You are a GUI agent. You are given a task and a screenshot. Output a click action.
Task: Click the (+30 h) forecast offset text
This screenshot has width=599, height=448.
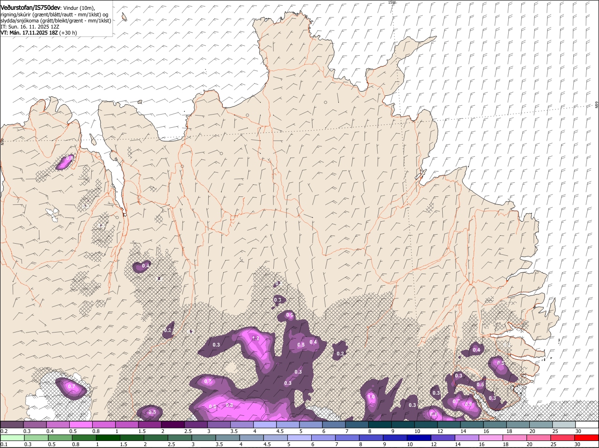[68, 33]
